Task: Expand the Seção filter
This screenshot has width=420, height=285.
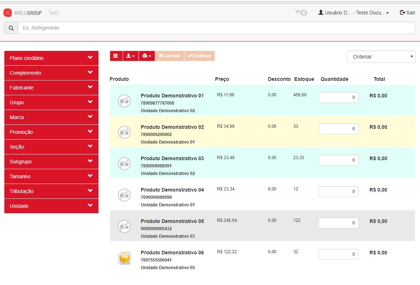Action: pyautogui.click(x=52, y=147)
